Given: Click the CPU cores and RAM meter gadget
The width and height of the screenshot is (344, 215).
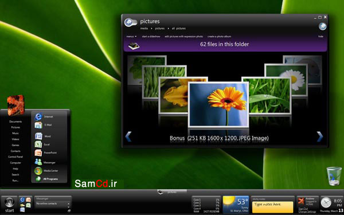Looking at the screenshot, I should [x=206, y=205].
